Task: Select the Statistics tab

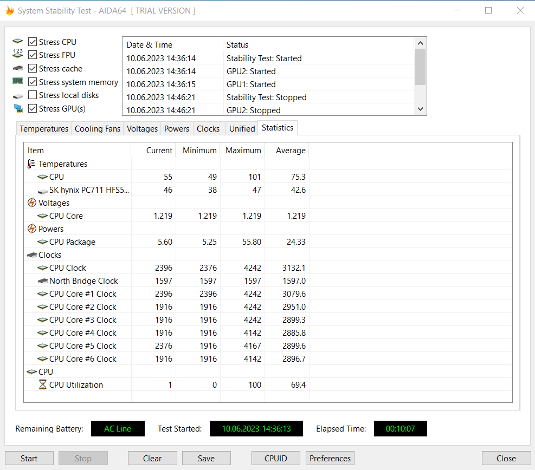Action: click(278, 128)
